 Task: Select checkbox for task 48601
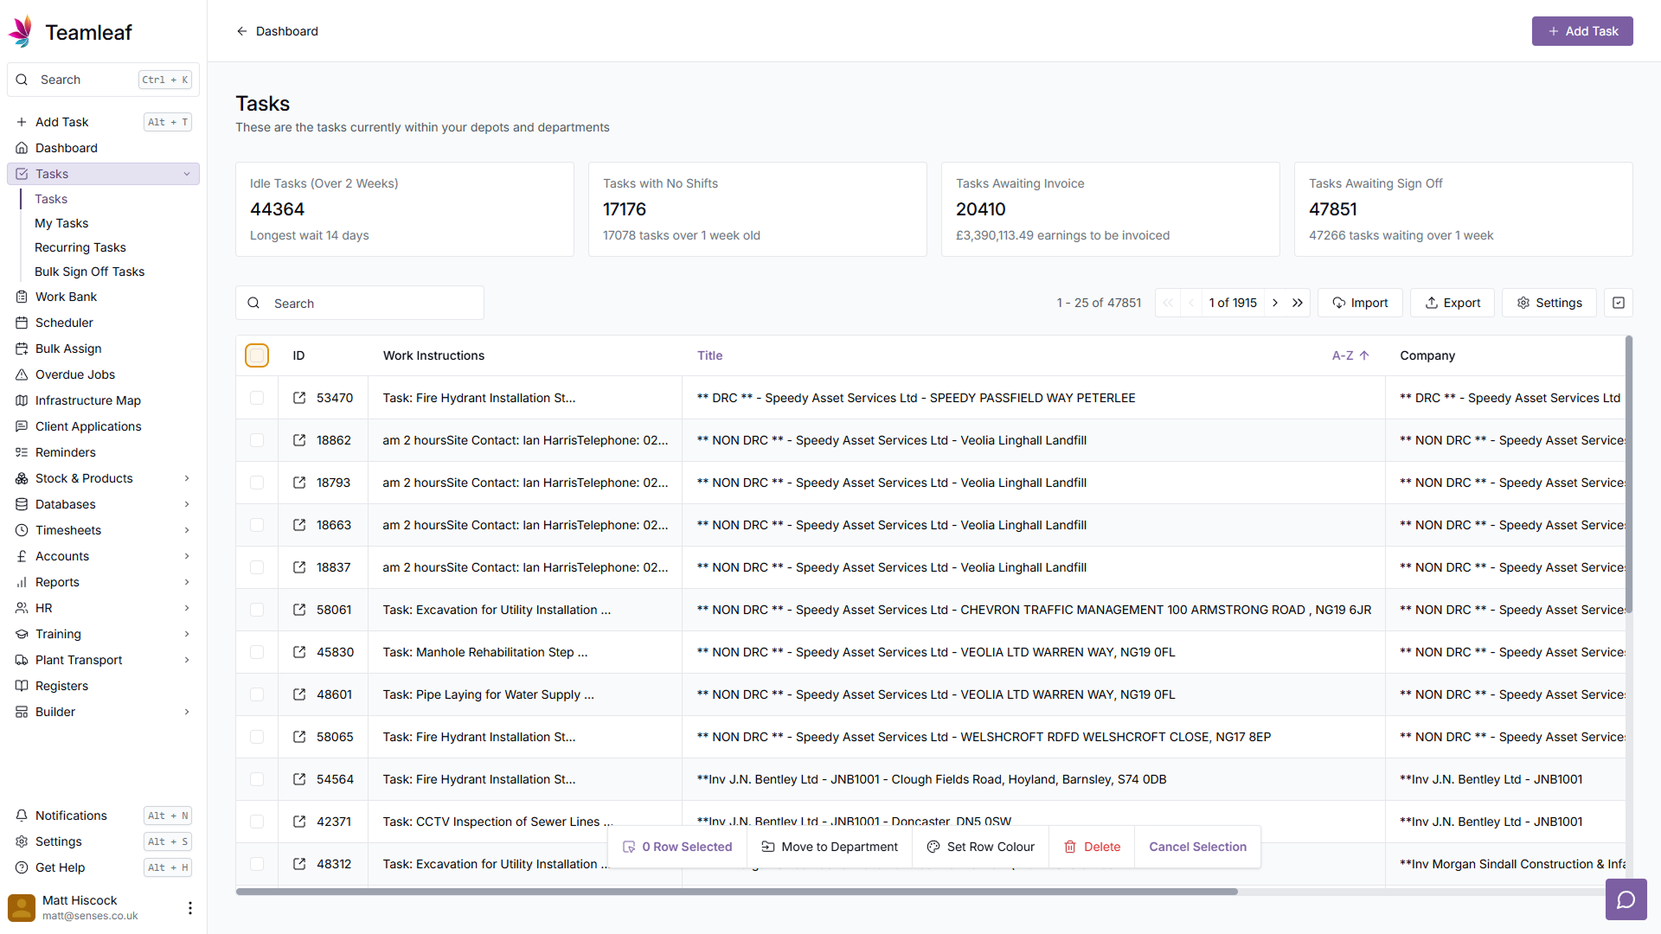(257, 694)
